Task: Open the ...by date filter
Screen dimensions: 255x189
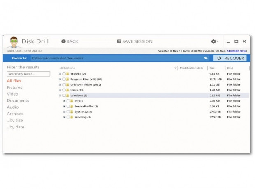Action: (16, 127)
